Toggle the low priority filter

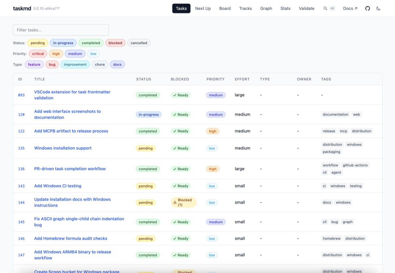pyautogui.click(x=93, y=54)
